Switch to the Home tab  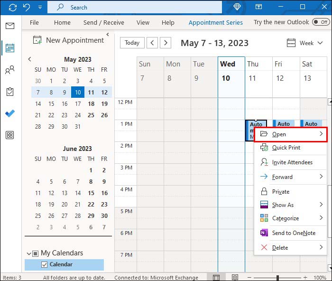[62, 22]
